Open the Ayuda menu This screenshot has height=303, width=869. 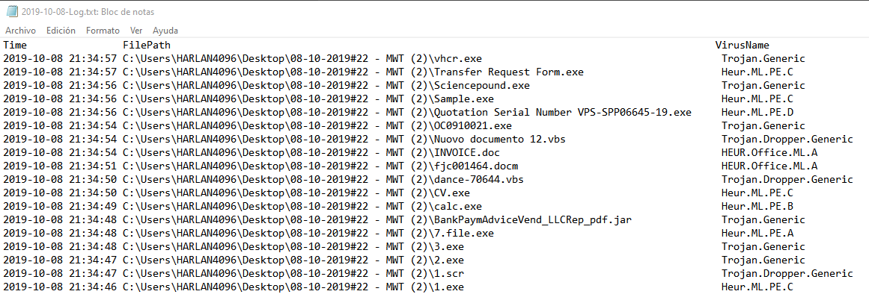pos(165,31)
